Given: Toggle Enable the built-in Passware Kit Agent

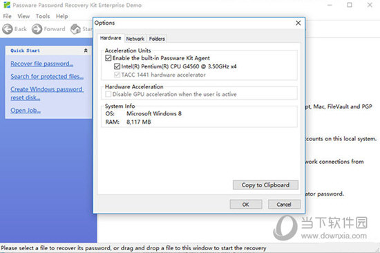Looking at the screenshot, I should point(108,58).
